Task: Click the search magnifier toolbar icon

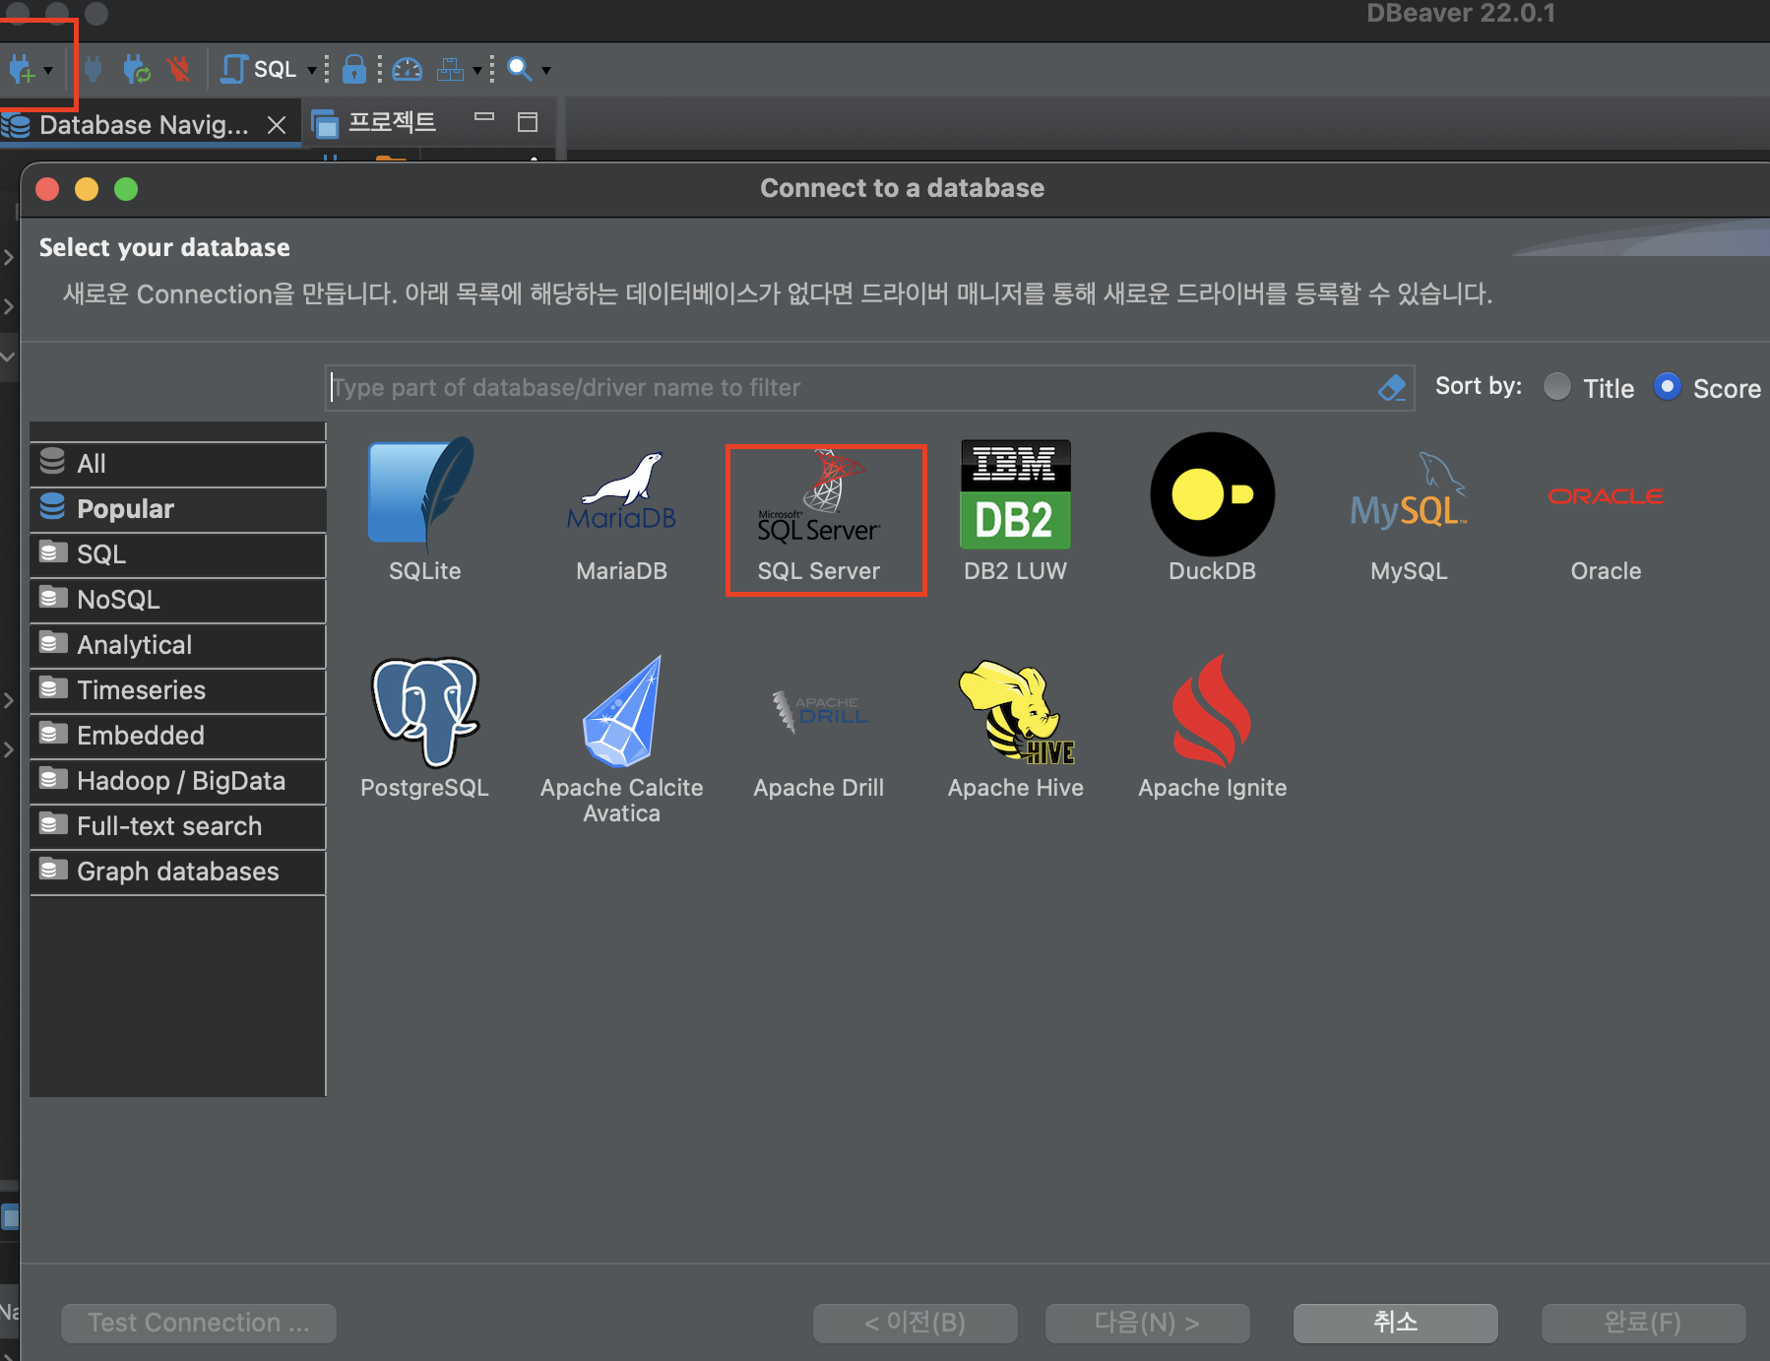Action: (519, 69)
